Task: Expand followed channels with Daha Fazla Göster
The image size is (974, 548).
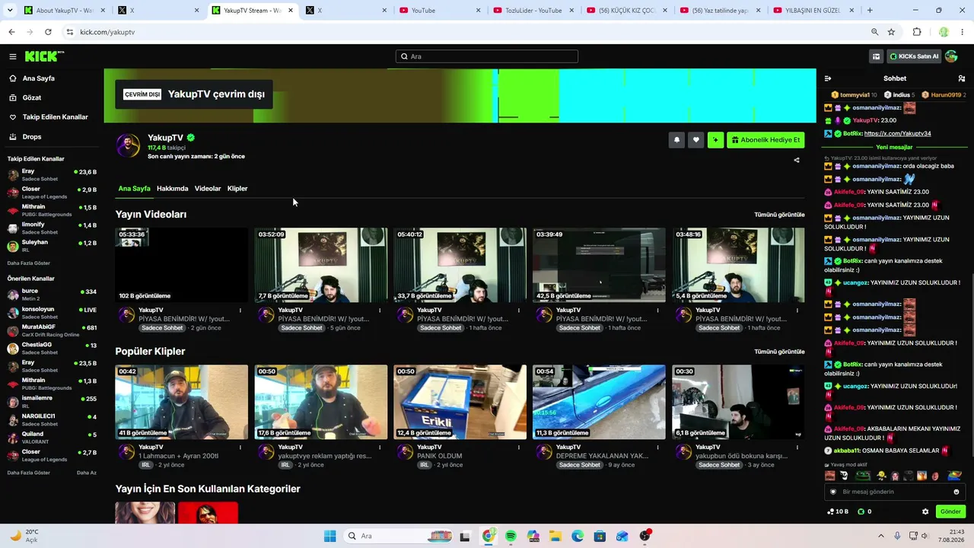Action: pos(29,263)
